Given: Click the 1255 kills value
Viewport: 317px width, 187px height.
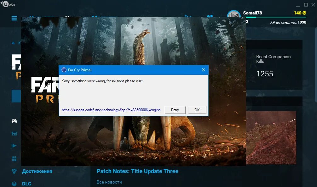Looking at the screenshot, I should click(x=265, y=74).
